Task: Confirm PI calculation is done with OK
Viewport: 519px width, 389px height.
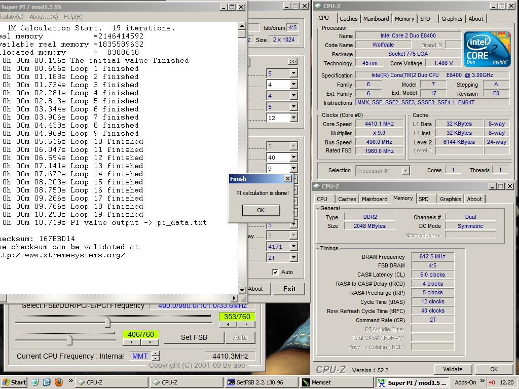Action: (261, 210)
